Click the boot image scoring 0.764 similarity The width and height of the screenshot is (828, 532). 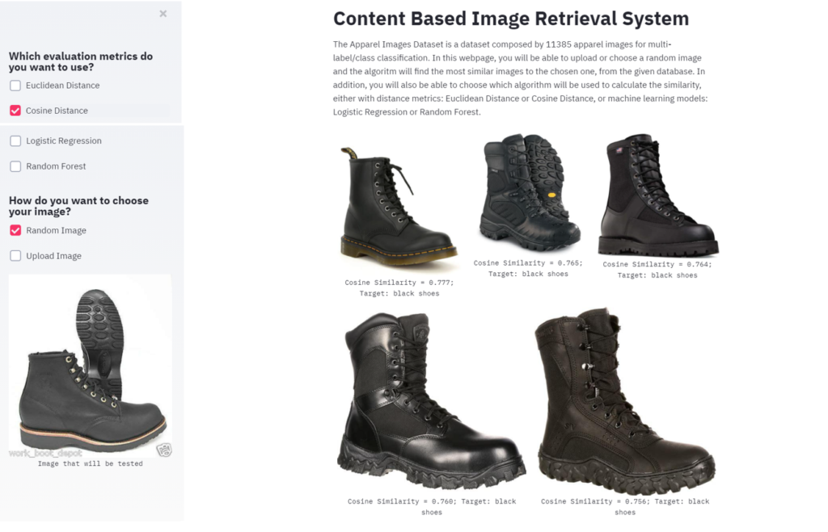[657, 195]
